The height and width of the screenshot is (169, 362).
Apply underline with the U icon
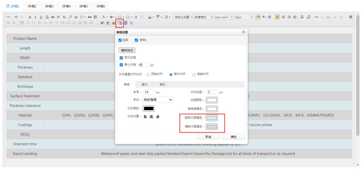point(41,17)
